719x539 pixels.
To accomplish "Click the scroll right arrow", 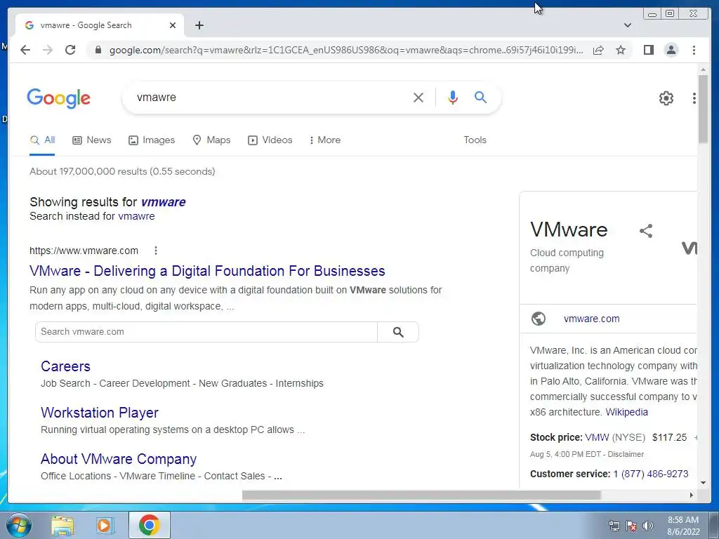I will (692, 495).
